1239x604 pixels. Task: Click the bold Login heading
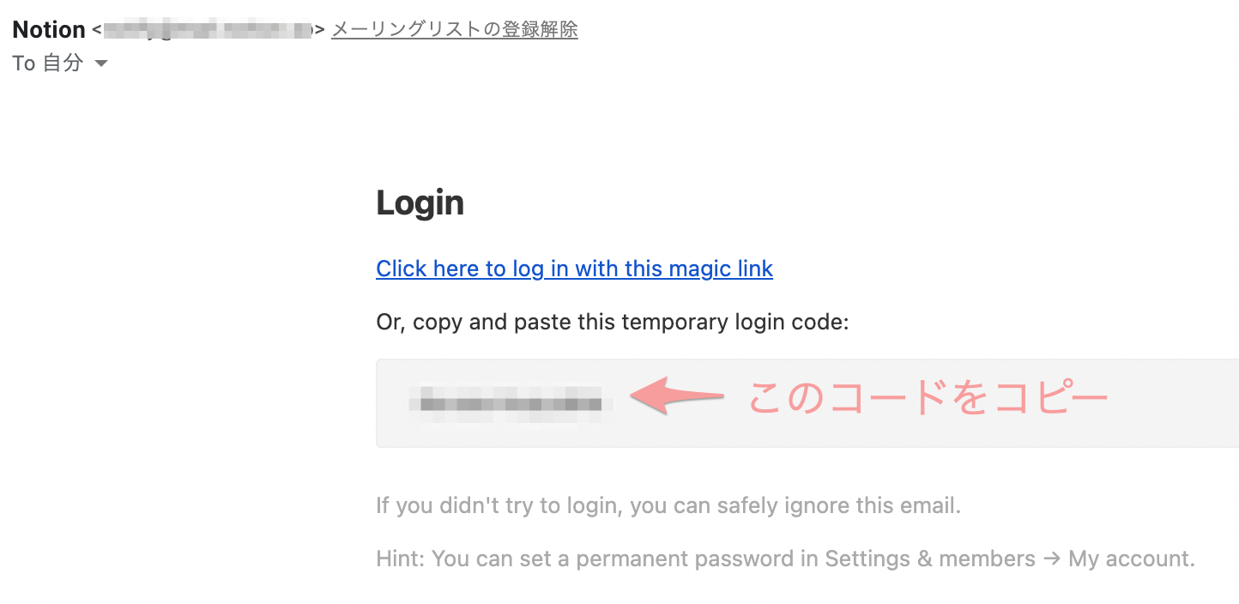pos(420,203)
